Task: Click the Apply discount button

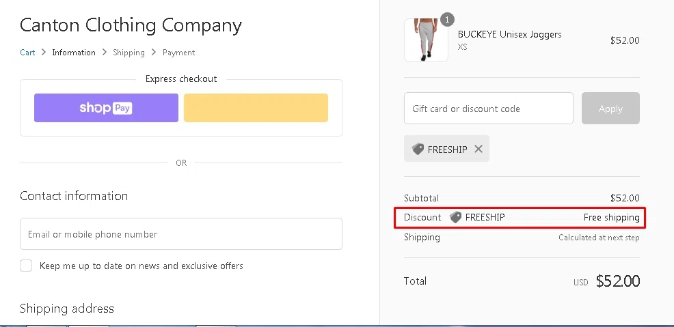Action: pyautogui.click(x=610, y=108)
